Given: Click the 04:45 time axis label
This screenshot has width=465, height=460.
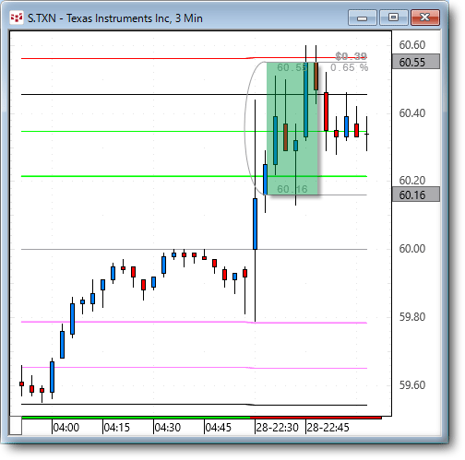Looking at the screenshot, I should coord(219,428).
